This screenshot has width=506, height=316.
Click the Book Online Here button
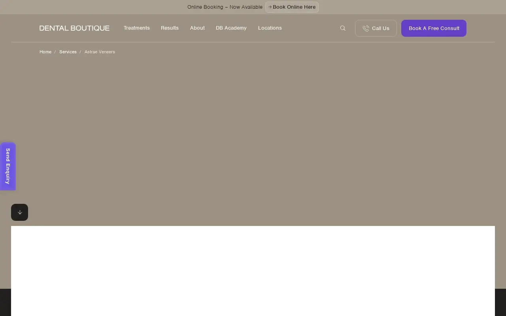point(292,7)
